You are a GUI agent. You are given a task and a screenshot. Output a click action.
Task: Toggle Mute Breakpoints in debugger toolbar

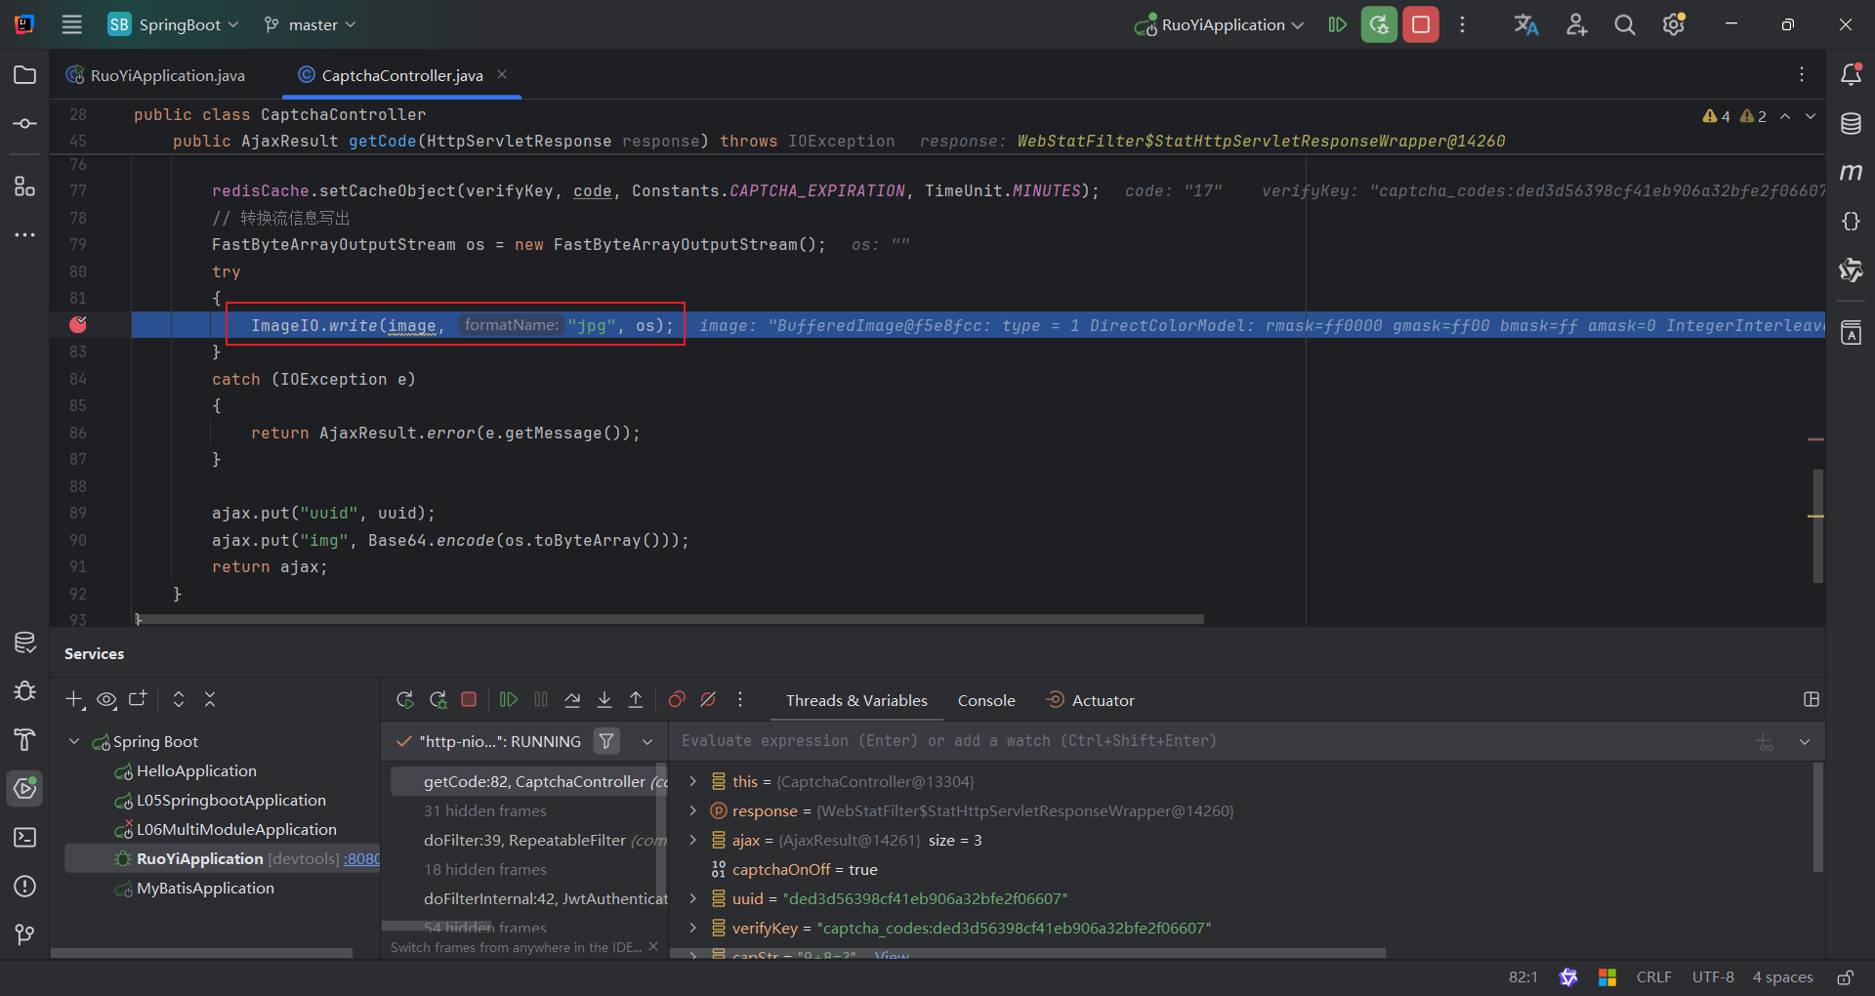[709, 699]
